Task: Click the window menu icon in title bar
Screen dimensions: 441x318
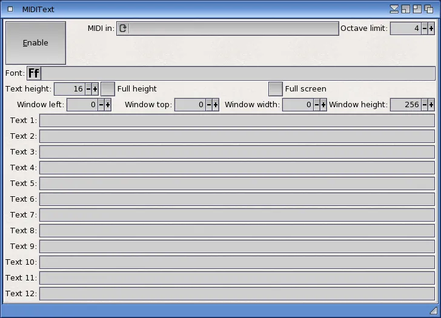Action: 10,9
